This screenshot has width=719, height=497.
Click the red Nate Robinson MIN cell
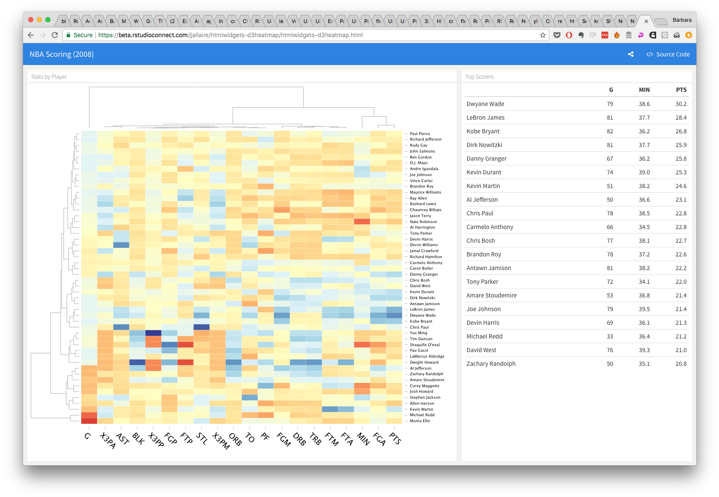click(362, 221)
